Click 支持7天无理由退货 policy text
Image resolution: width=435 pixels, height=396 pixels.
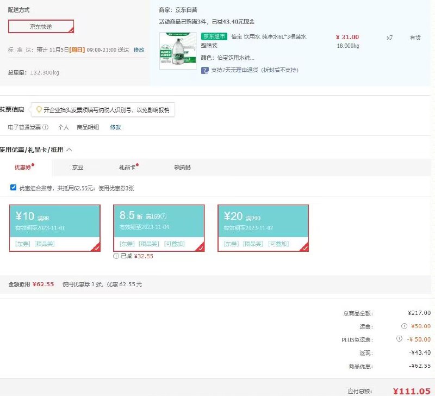254,70
